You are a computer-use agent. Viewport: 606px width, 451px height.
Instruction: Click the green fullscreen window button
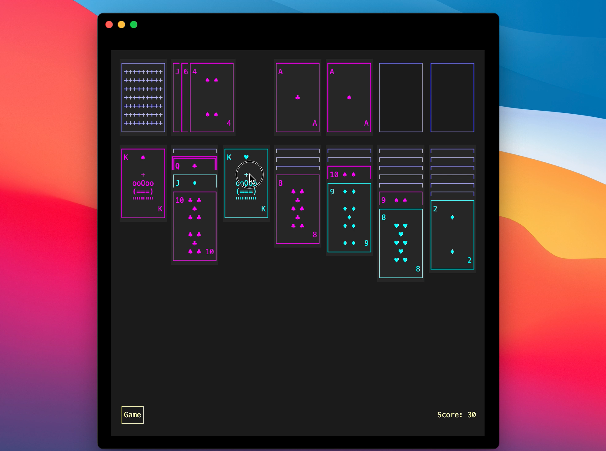point(134,25)
